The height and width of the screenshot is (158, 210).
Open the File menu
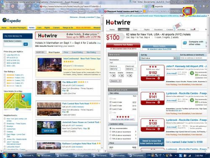(134, 2)
